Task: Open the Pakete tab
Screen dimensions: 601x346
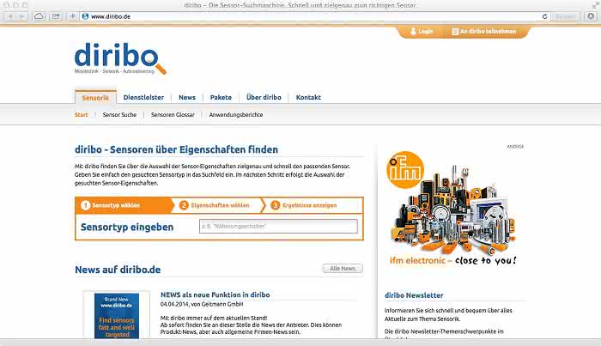Action: click(x=221, y=97)
